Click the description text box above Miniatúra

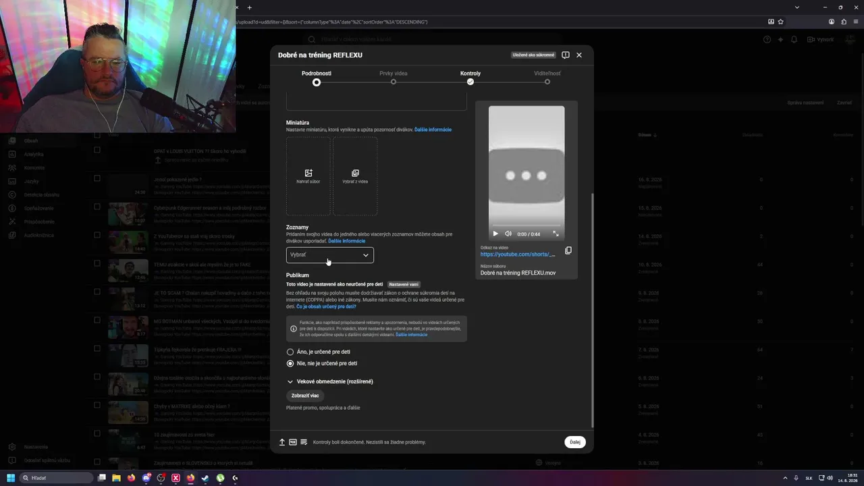tap(376, 101)
